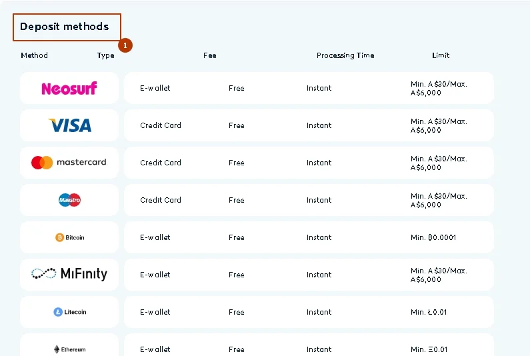The height and width of the screenshot is (356, 530).
Task: Click the Maestro row limit value
Action: [439, 200]
